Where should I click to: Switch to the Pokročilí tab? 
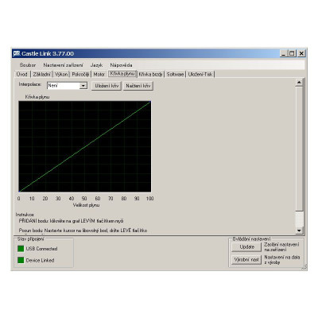click(x=80, y=74)
